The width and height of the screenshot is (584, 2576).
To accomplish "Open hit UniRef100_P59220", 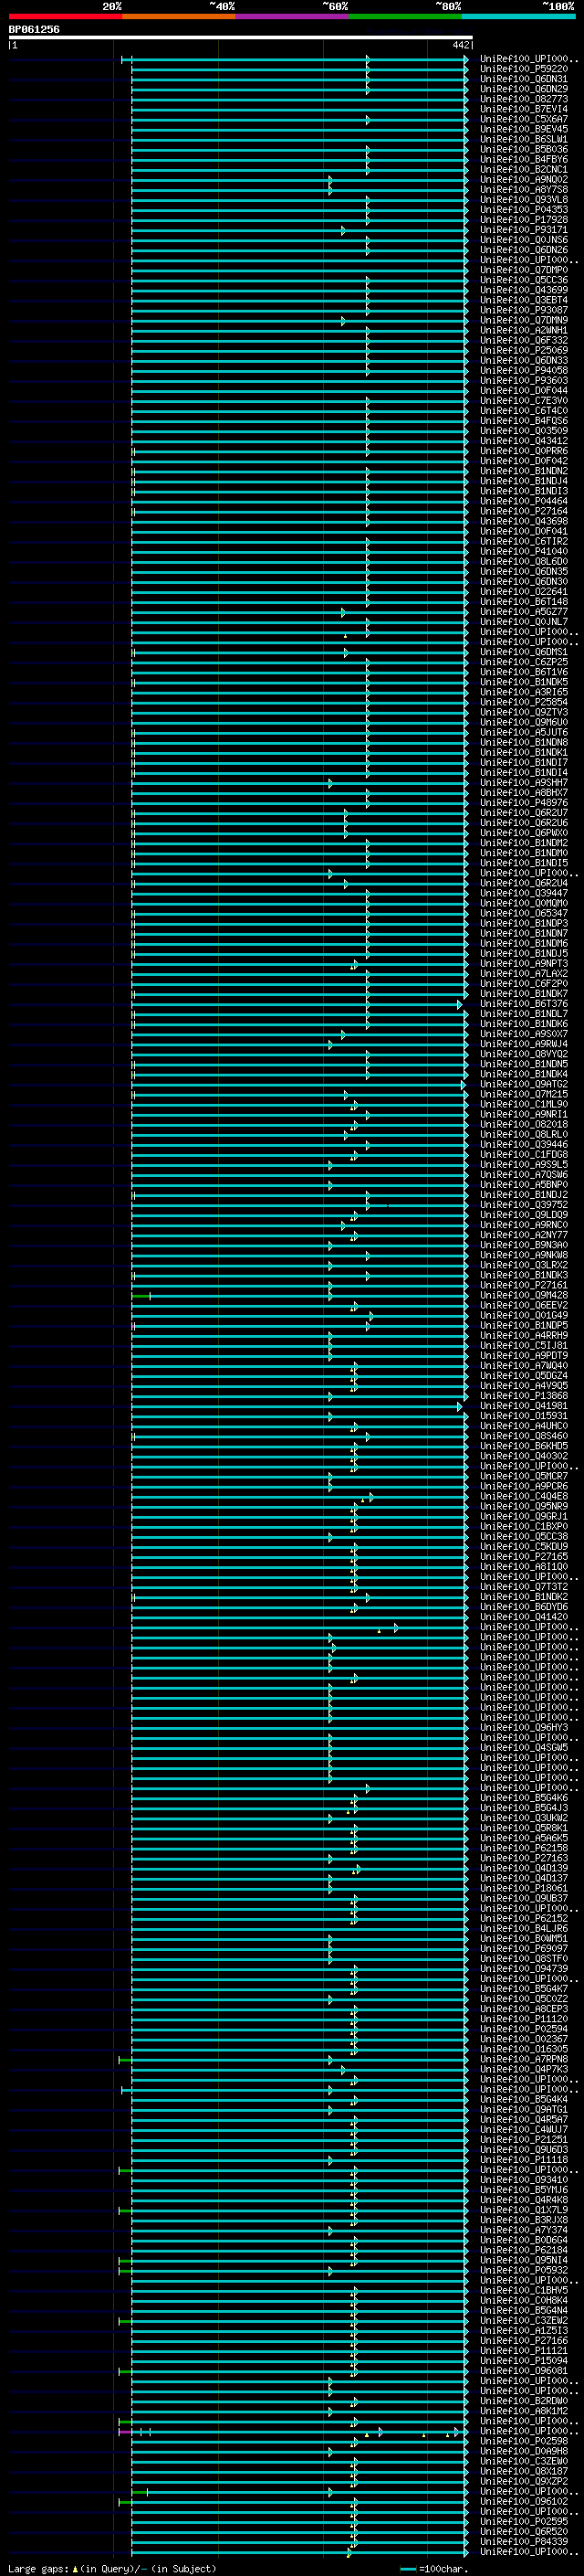I will pos(524,69).
